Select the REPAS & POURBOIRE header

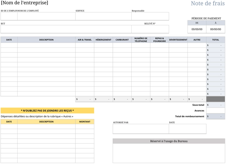160,40
